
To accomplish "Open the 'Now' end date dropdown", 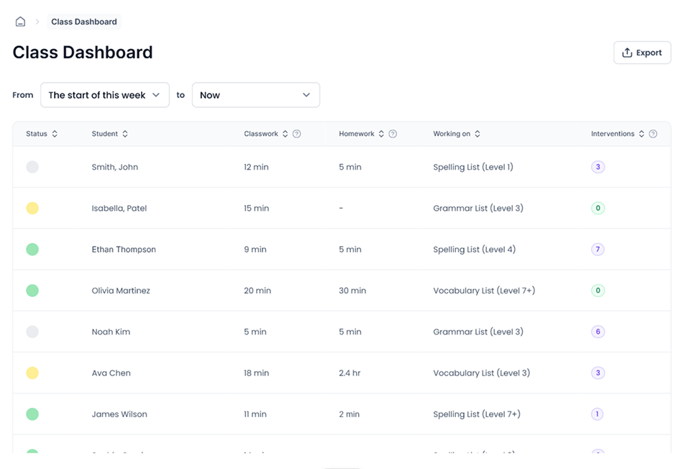I will point(256,95).
